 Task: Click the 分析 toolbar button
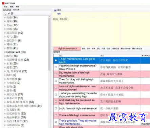point(88,49)
